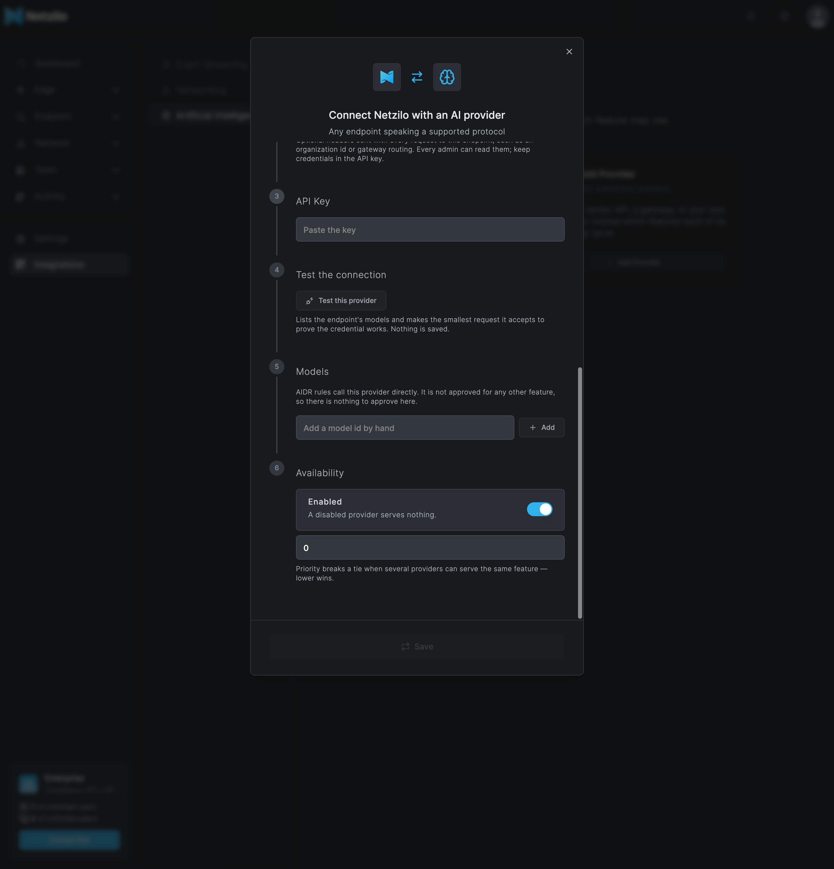
Task: Click "Any endpoint speaking a supported protocol" subtitle
Action: (416, 132)
